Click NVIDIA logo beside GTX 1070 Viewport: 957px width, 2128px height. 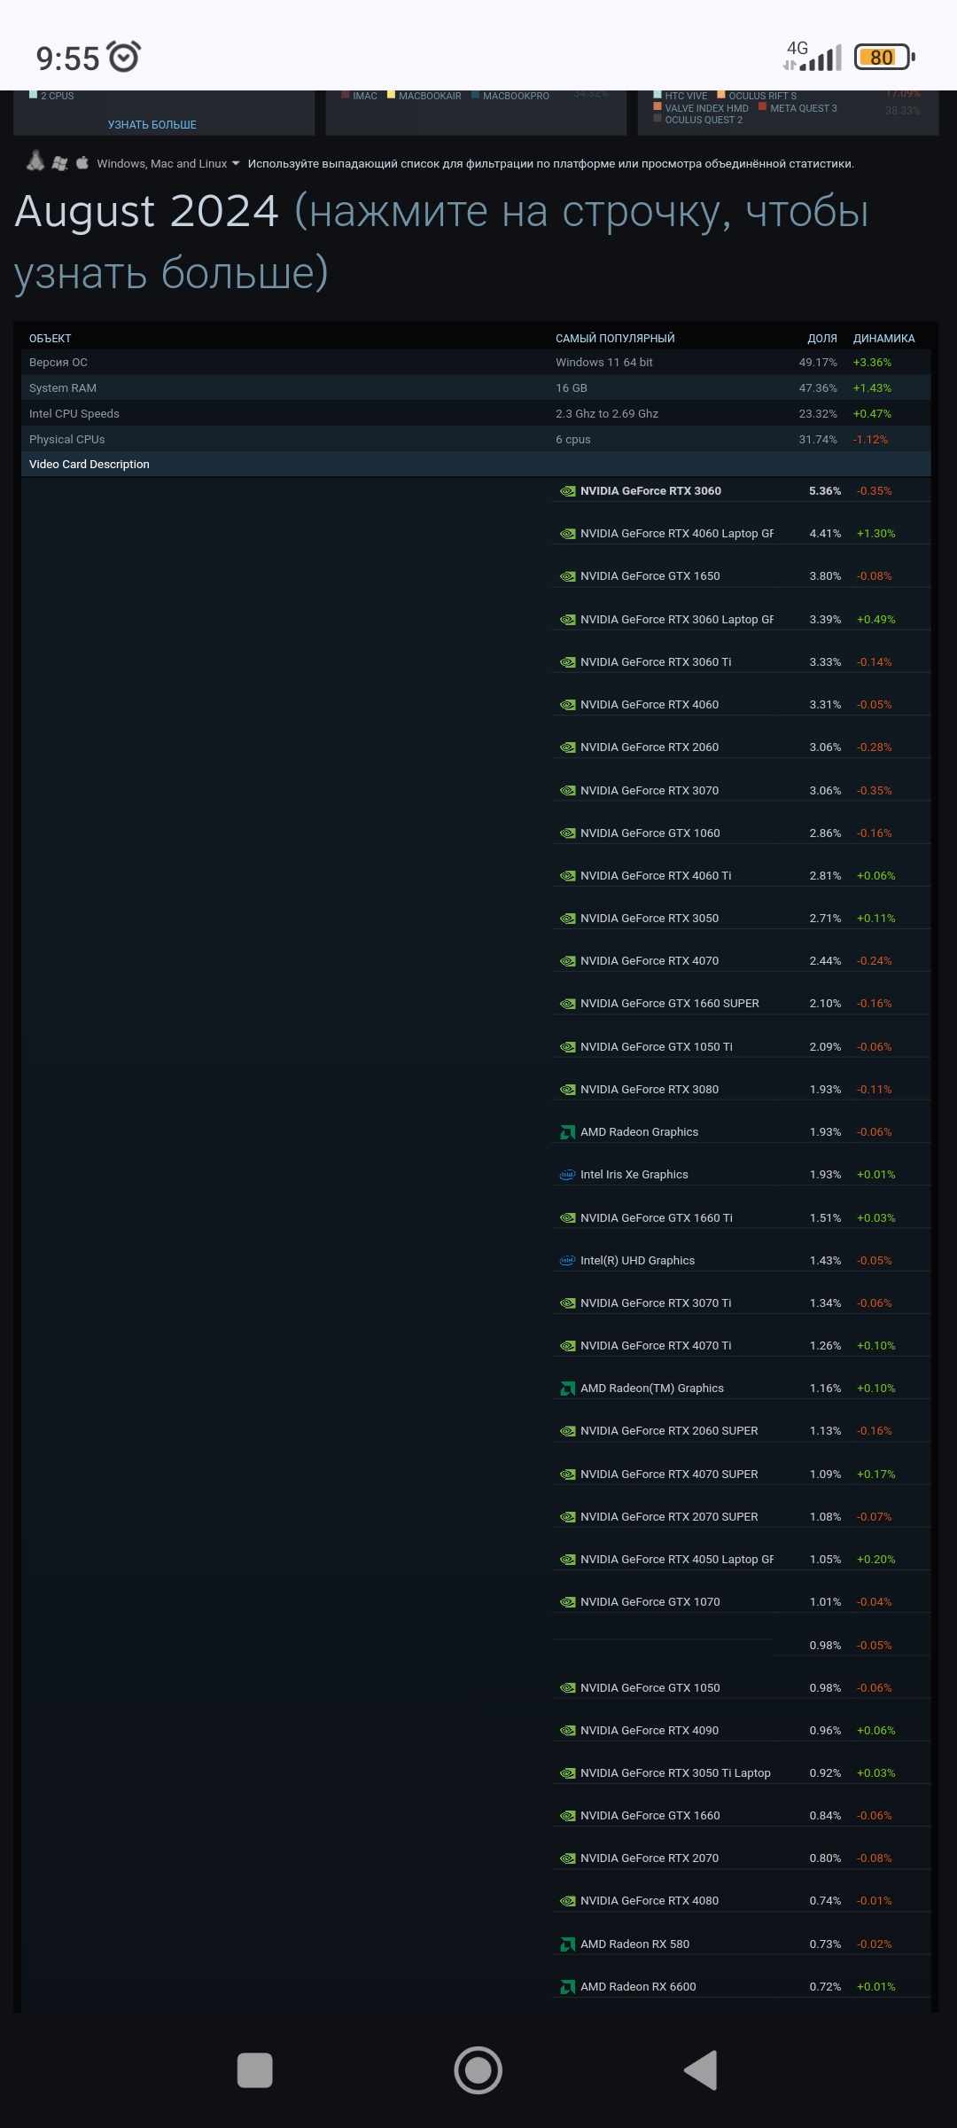pos(568,1602)
